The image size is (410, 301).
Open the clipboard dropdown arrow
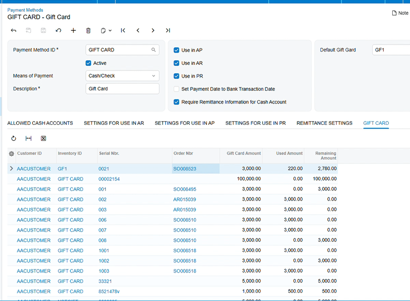pos(110,31)
